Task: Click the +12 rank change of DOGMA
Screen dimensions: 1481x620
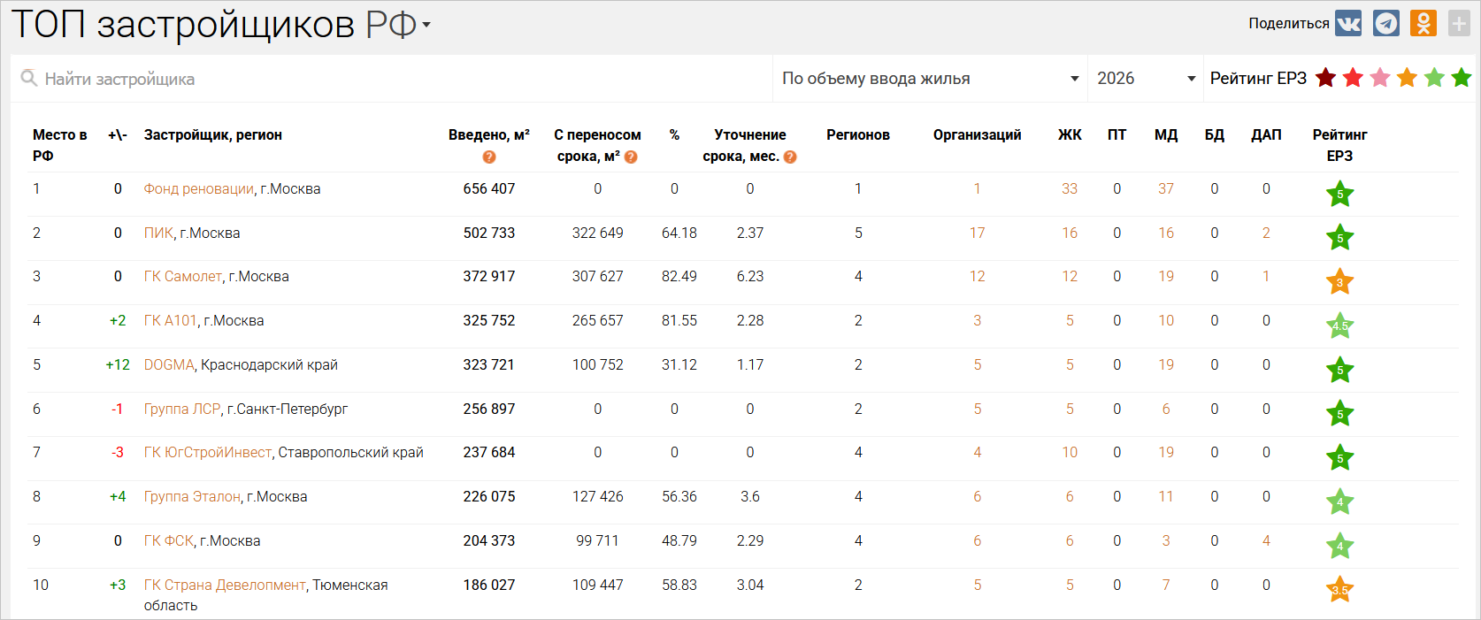Action: pos(118,364)
